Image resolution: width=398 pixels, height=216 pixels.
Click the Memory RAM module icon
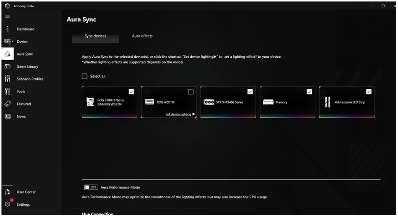tap(268, 102)
